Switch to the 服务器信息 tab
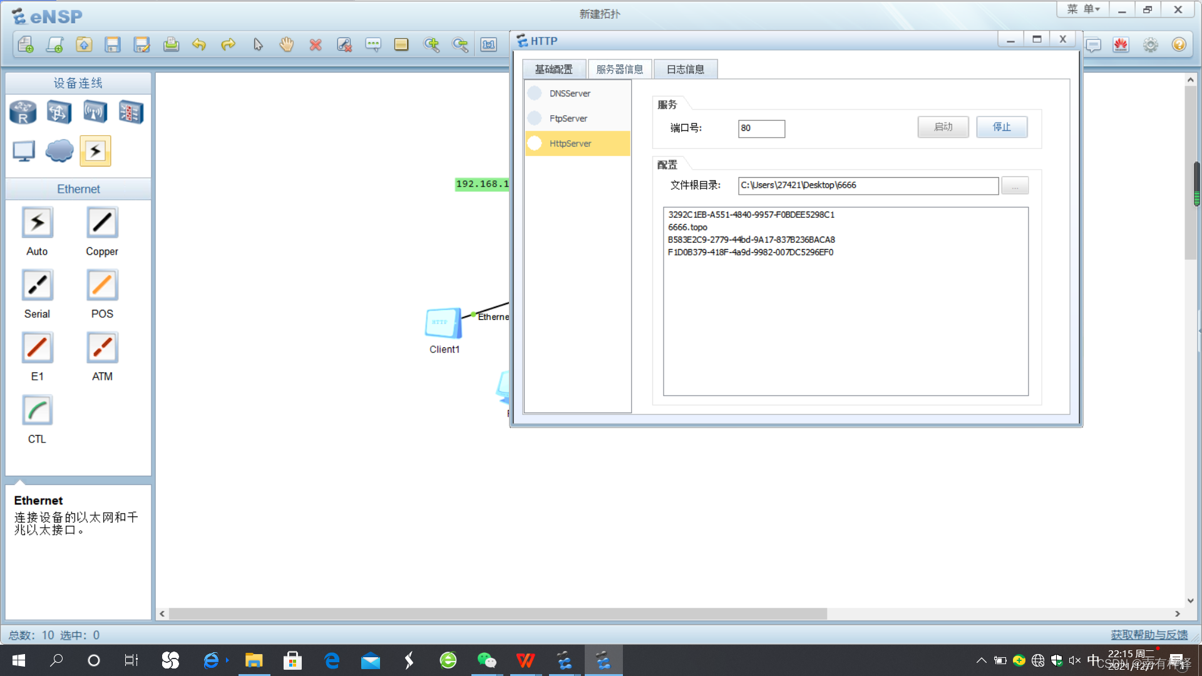The image size is (1202, 676). point(619,69)
